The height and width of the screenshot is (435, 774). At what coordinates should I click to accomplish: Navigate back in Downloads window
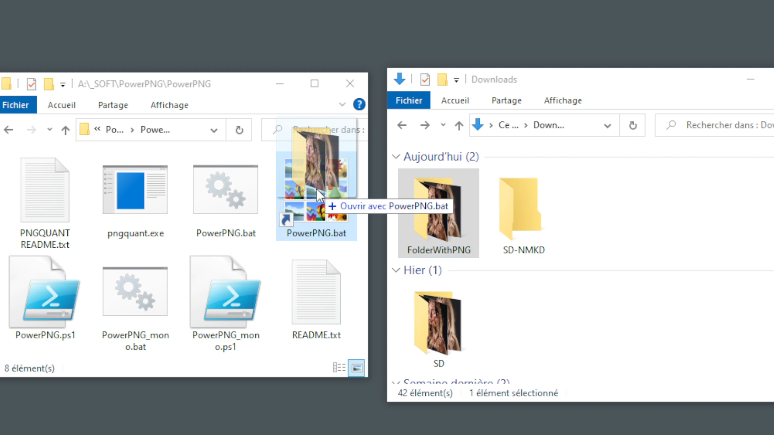tap(402, 125)
